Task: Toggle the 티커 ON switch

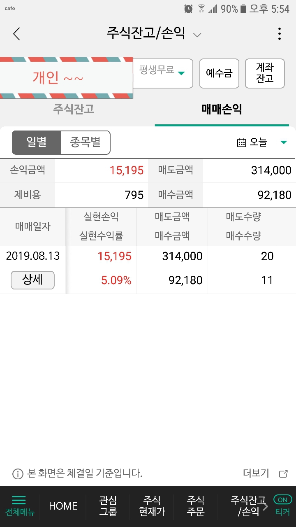Action: tap(282, 499)
